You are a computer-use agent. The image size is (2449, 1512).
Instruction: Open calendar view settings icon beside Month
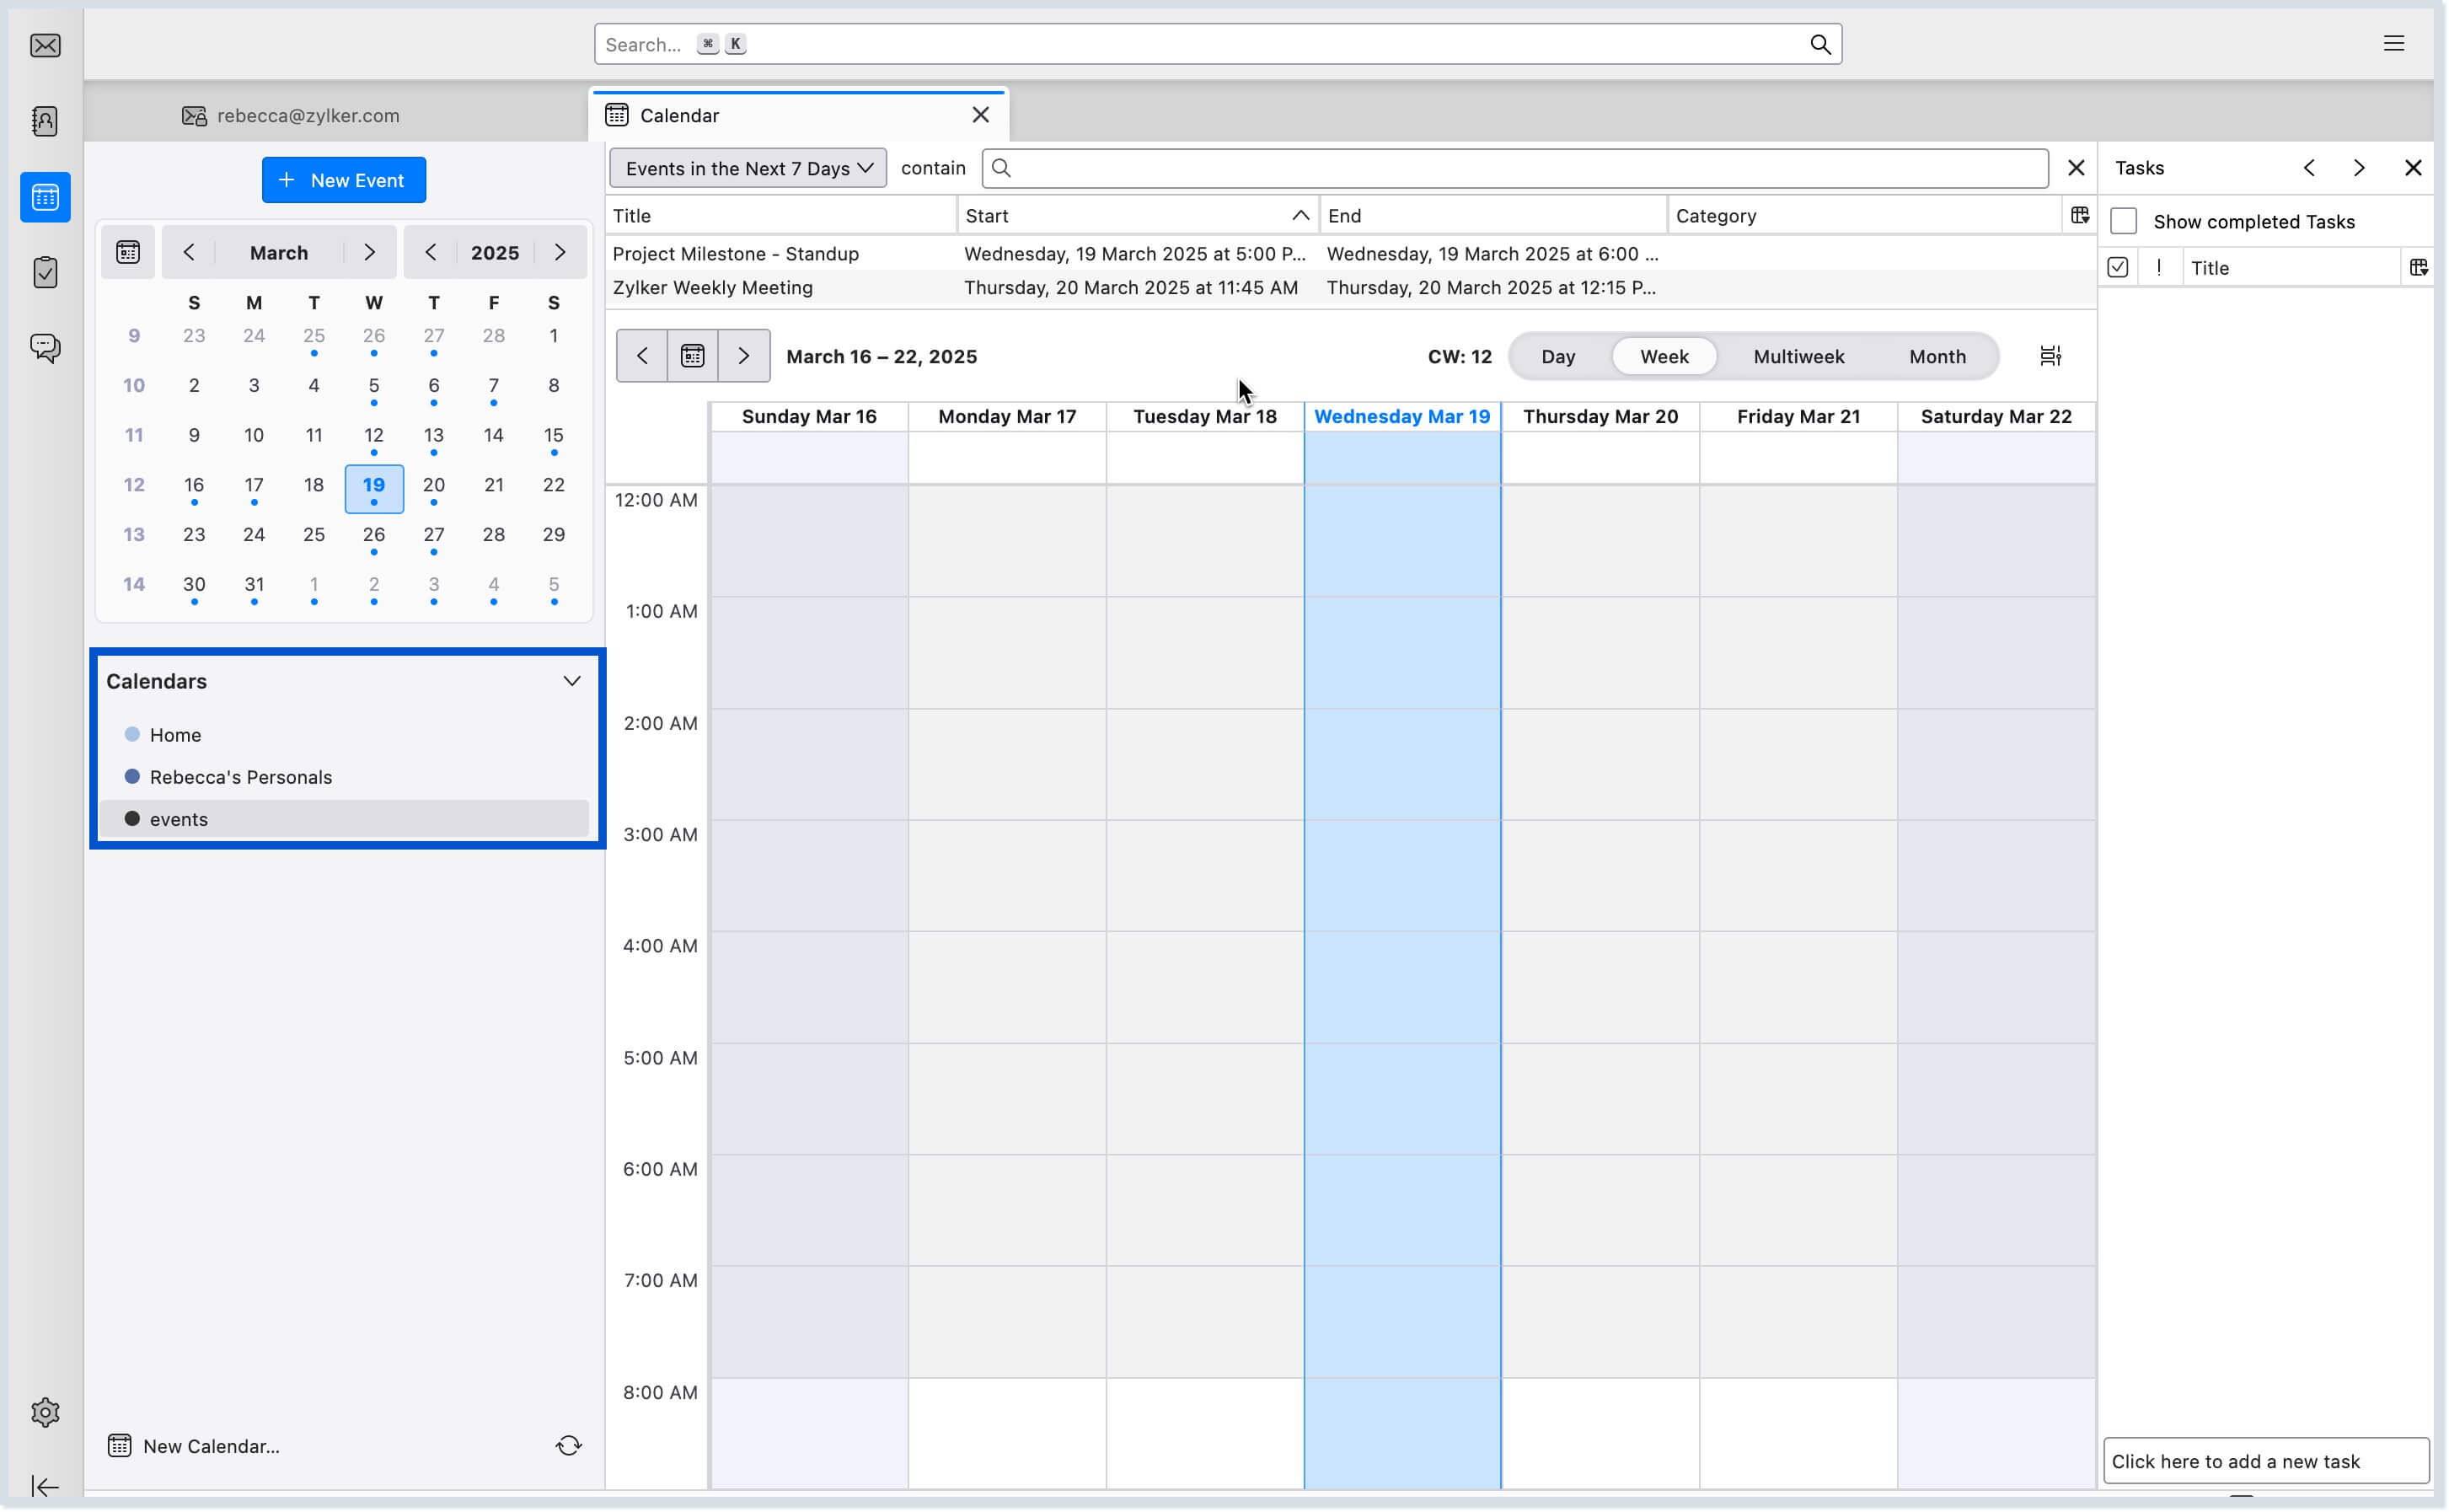point(2050,355)
